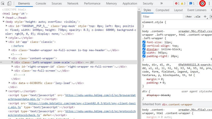Expand the style element node
Screen dimensions: 212x119
[x=6, y=38]
